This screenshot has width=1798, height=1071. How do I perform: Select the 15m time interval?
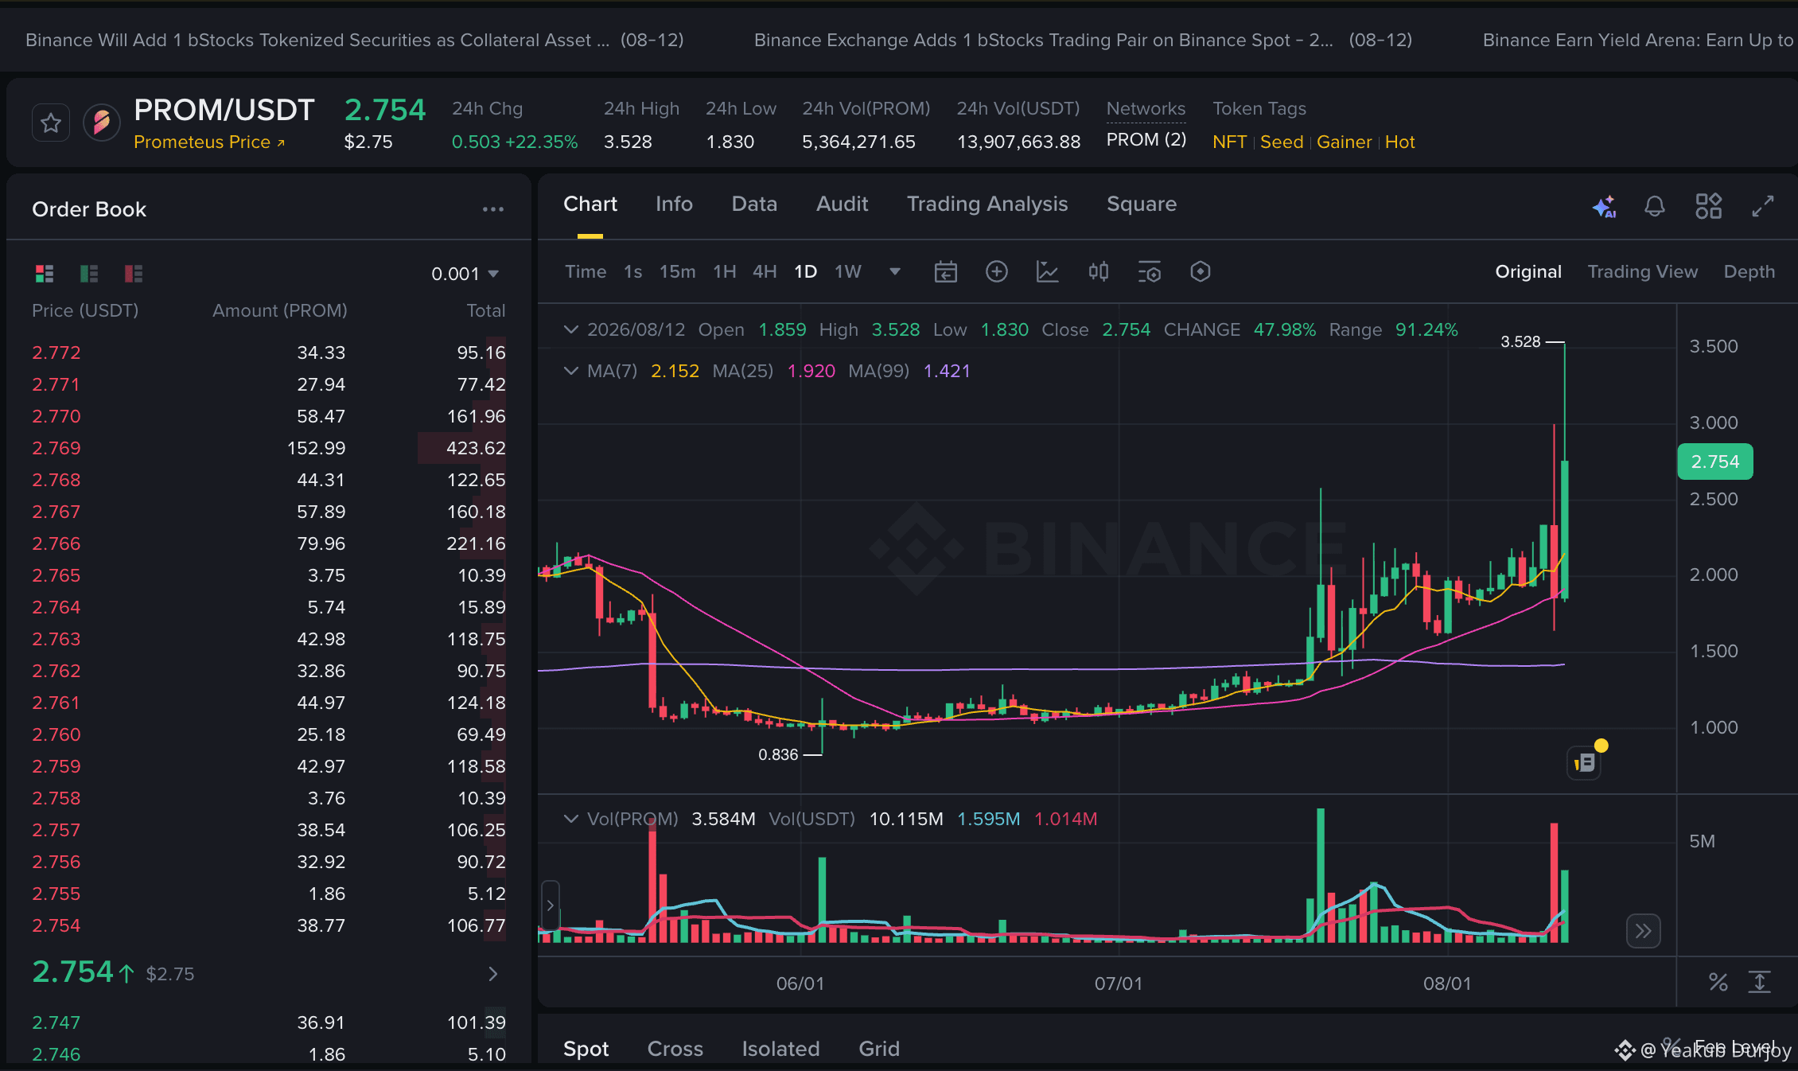tap(678, 272)
